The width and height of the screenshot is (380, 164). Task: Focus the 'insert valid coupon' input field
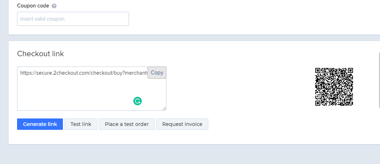click(73, 19)
